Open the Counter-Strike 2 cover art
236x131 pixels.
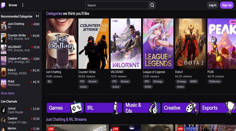(x=93, y=43)
